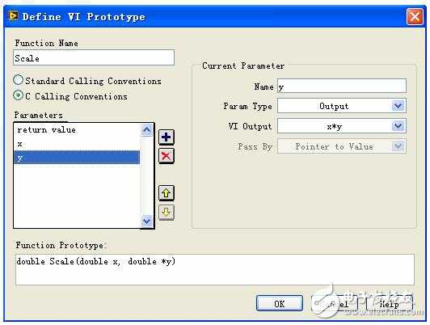Screen dimensions: 430x325
Task: Select return value in Parameters list
Action: 77,129
